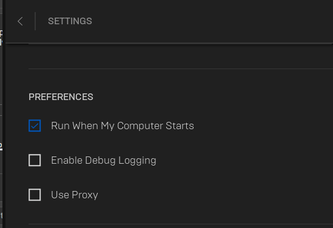Select the SETTINGS title in the header
Screen dimensions: 333x228
[x=70, y=21]
